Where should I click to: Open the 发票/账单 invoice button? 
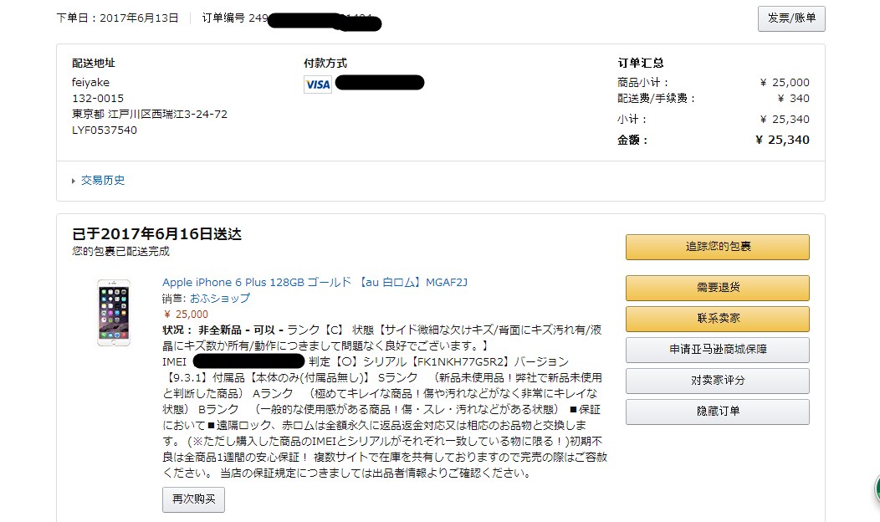[790, 18]
